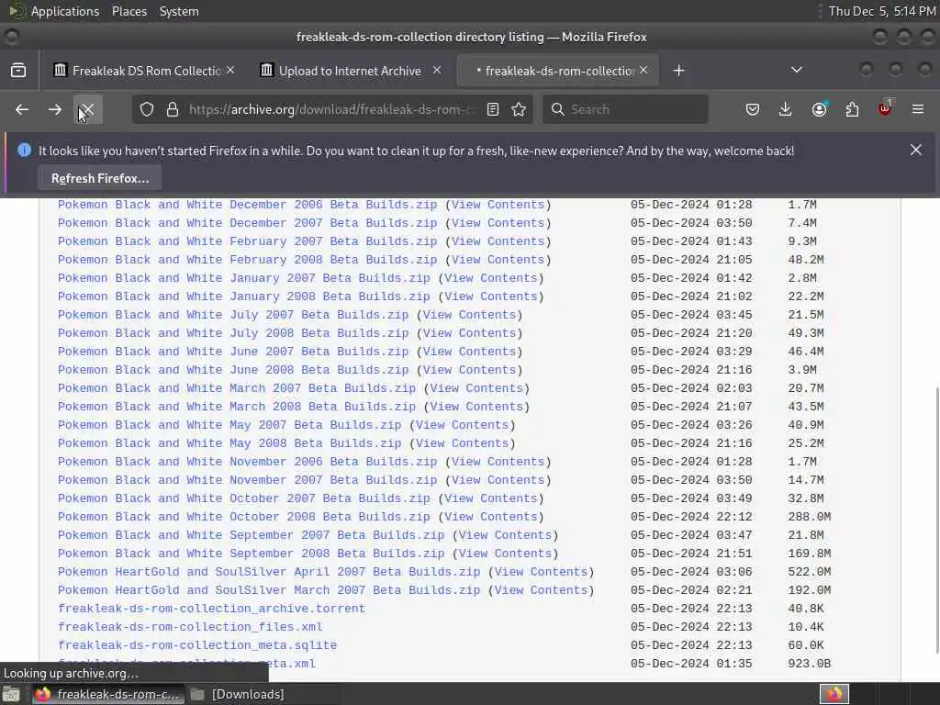940x705 pixels.
Task: View Contents of March 2008 Beta Builds
Action: pos(476,407)
